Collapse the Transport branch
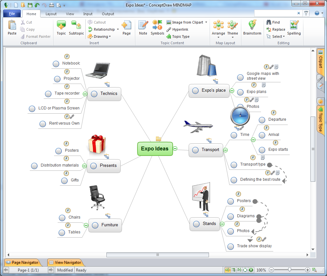327x276 pixels. pos(225,150)
